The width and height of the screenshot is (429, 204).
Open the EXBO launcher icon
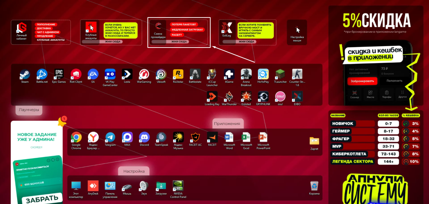[297, 96]
